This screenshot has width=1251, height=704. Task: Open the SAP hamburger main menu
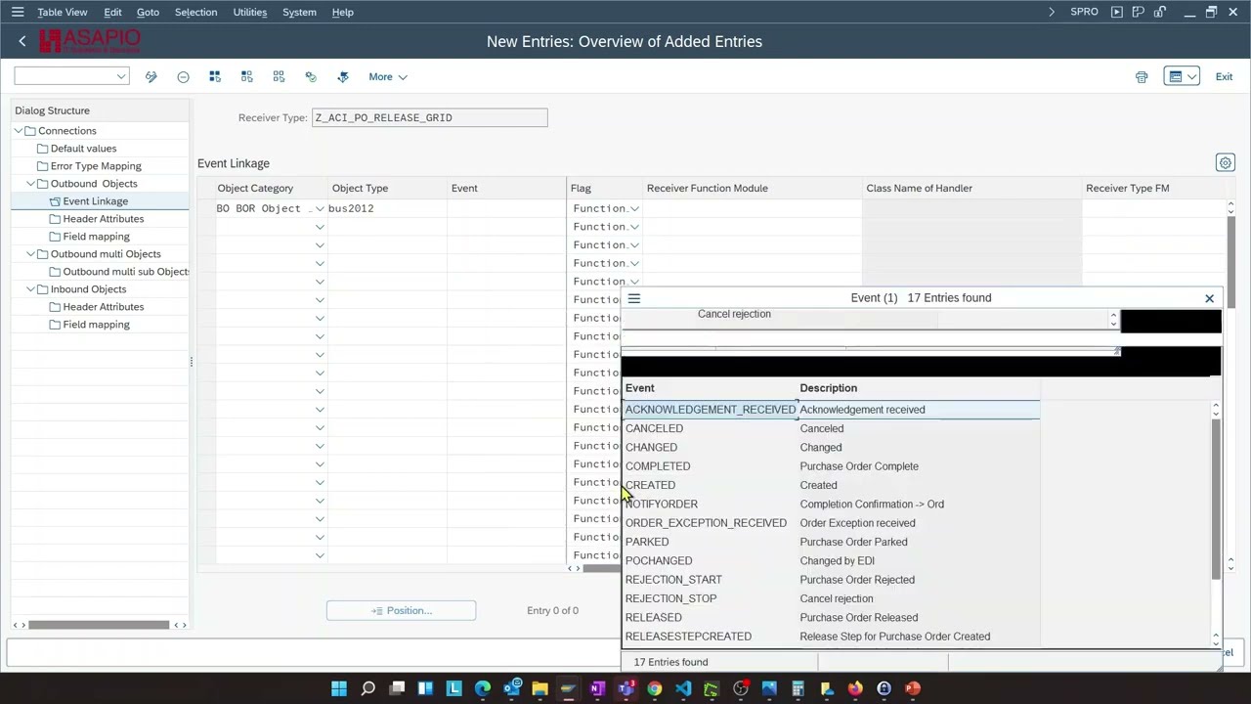18,12
